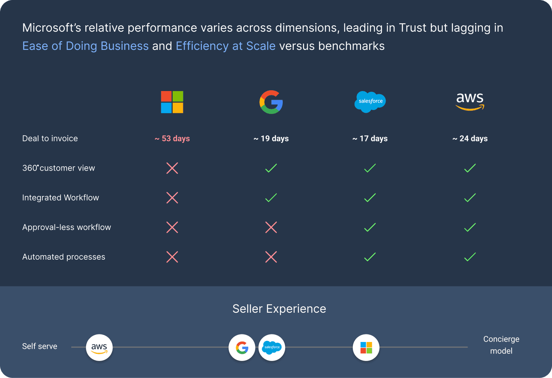Click the "Approval-less workflow" row label
The height and width of the screenshot is (378, 552).
(67, 227)
